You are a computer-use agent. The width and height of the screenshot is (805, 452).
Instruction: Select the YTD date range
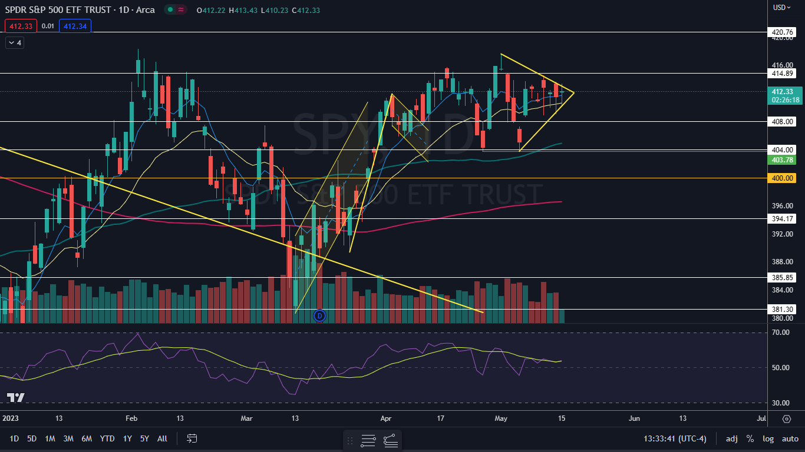click(x=107, y=438)
